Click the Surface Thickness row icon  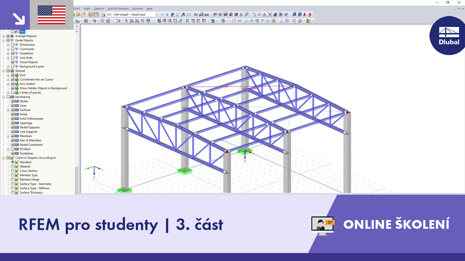[x=17, y=192]
